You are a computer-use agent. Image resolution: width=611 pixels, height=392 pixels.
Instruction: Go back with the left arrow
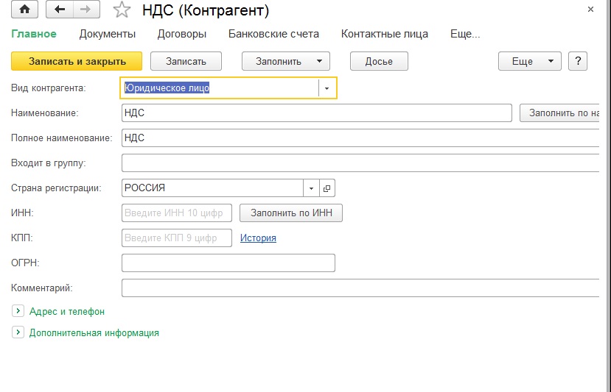point(60,10)
